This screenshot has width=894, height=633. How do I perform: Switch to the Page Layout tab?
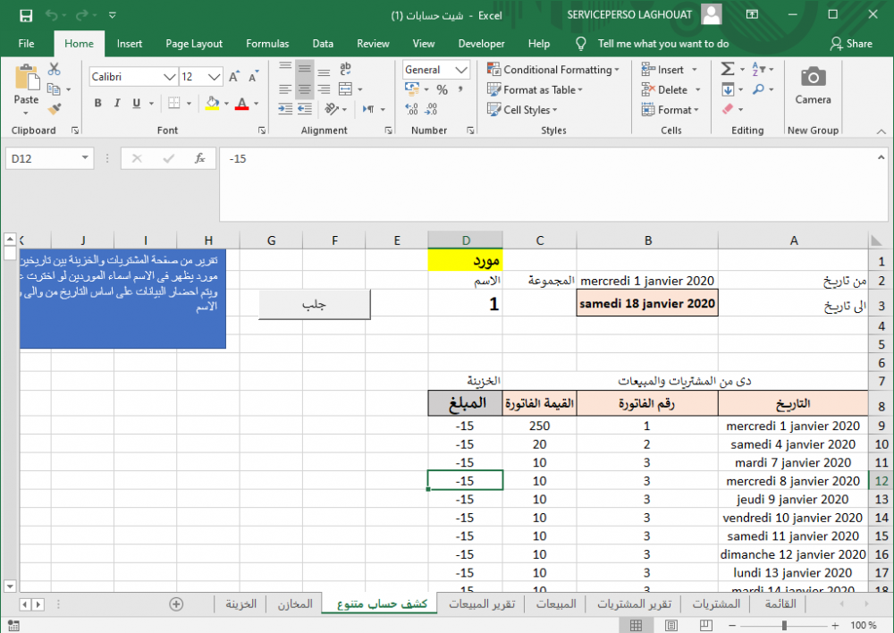pos(194,44)
